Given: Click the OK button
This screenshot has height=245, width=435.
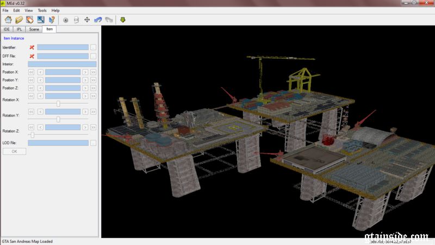Looking at the screenshot, I should [15, 151].
